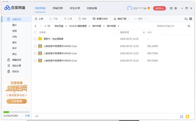
Task: Click the yellow folder icon in first row
Action: pyautogui.click(x=40, y=39)
